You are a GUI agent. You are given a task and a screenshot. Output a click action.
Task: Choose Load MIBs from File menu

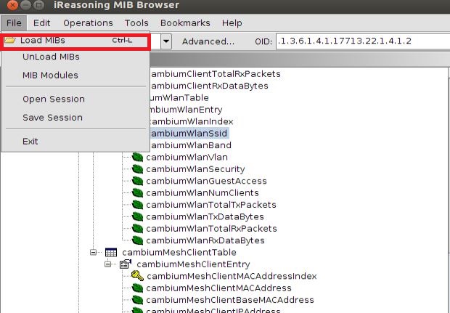click(x=75, y=41)
